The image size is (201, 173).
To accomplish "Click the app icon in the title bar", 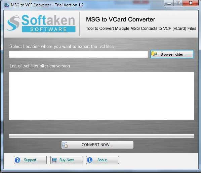I will 6,5.
